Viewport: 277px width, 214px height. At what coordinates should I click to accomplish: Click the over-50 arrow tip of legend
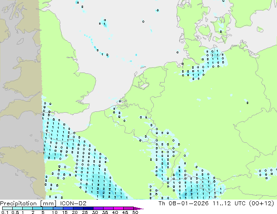pos(138,208)
